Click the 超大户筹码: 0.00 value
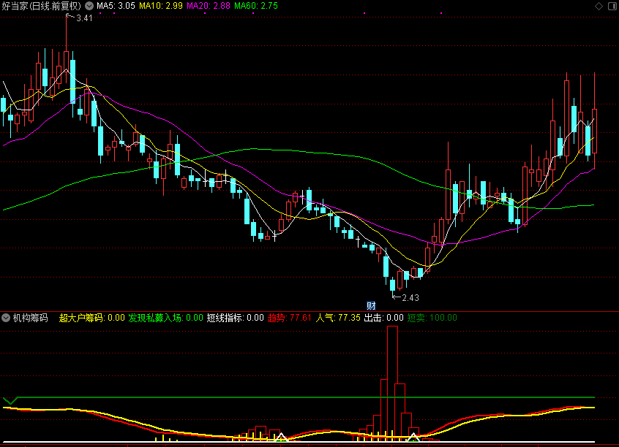 pyautogui.click(x=91, y=318)
